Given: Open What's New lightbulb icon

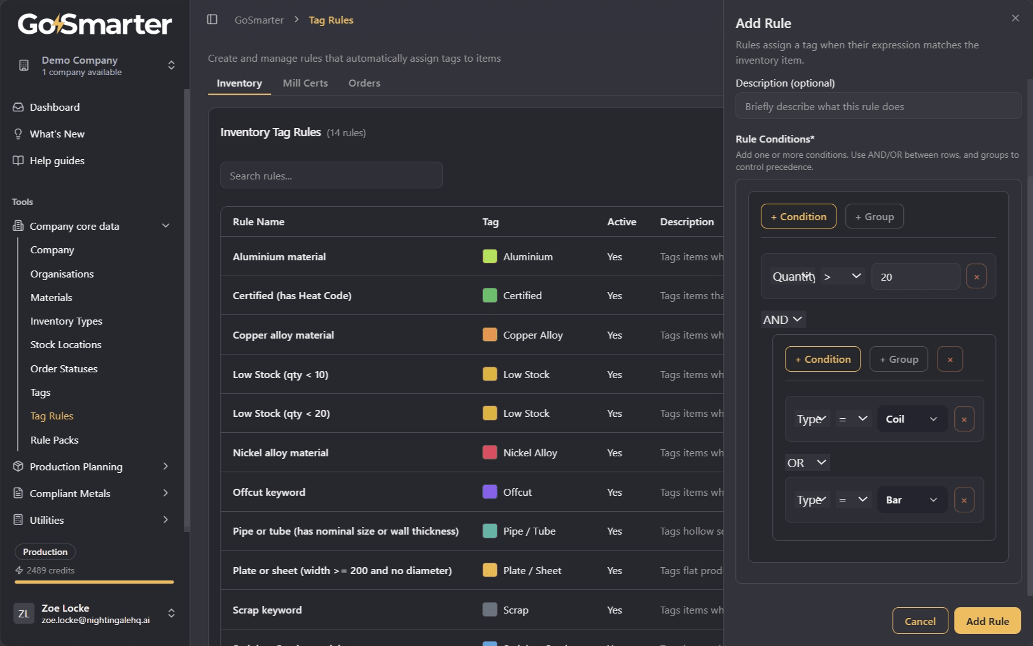Looking at the screenshot, I should point(18,134).
